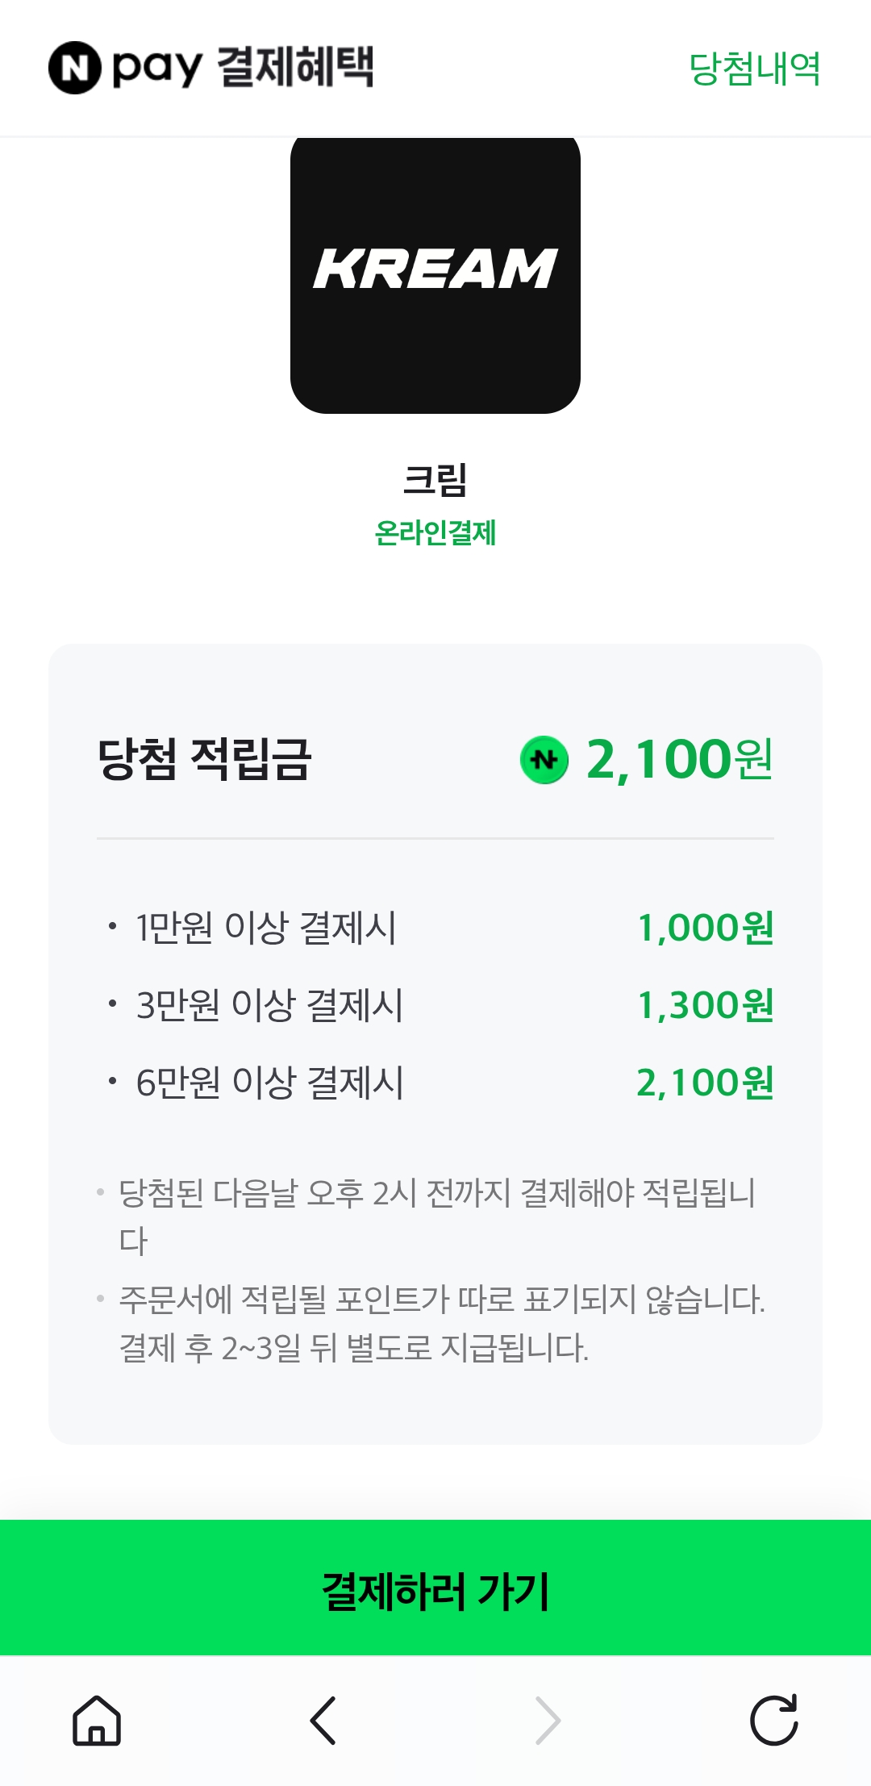871x1786 pixels.
Task: Tap the 당첨 적립금 heading
Action: click(x=204, y=759)
